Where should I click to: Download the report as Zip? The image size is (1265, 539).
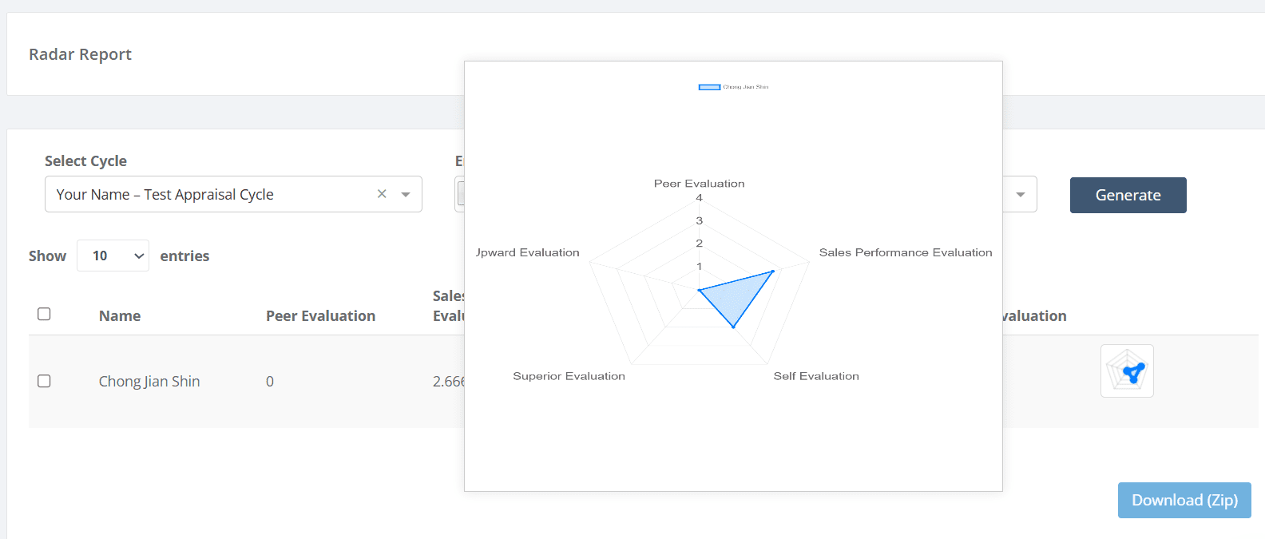click(x=1184, y=500)
